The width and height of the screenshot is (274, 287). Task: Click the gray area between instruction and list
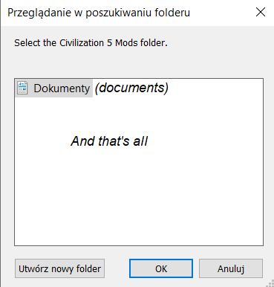pos(139,63)
